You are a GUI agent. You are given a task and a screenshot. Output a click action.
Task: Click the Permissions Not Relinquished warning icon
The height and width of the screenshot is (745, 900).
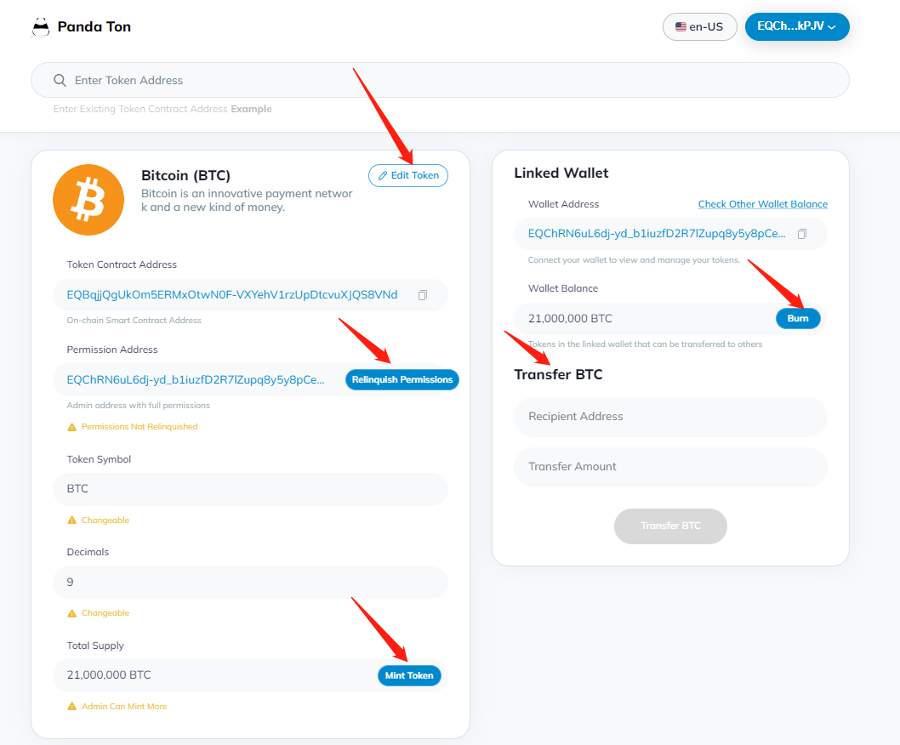[x=72, y=427]
